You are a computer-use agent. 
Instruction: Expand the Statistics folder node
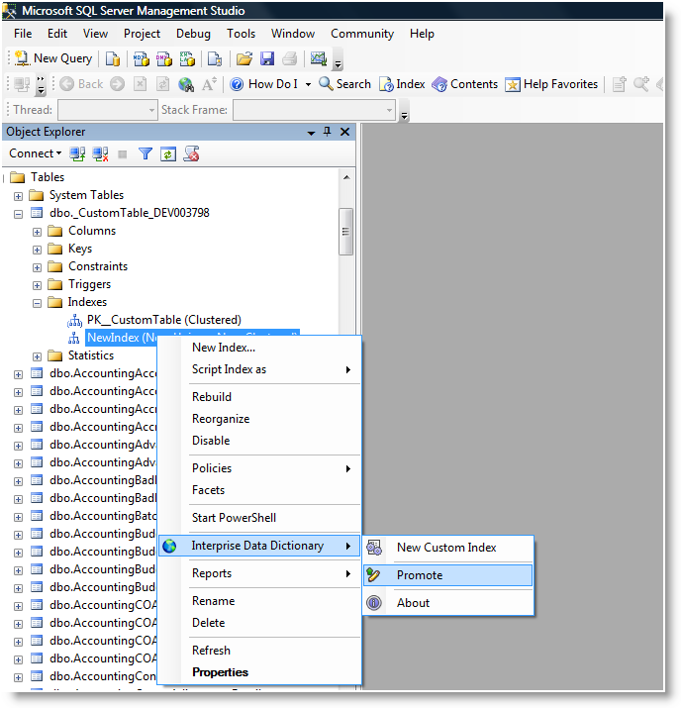(x=38, y=356)
